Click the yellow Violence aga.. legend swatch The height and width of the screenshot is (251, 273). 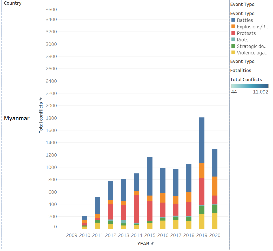pyautogui.click(x=233, y=53)
